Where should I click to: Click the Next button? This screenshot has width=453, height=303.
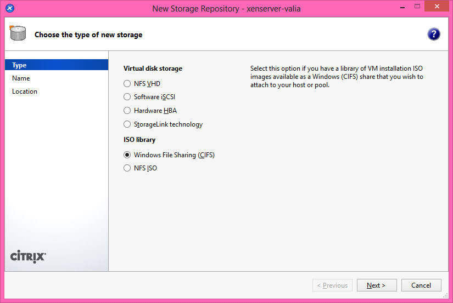point(377,285)
